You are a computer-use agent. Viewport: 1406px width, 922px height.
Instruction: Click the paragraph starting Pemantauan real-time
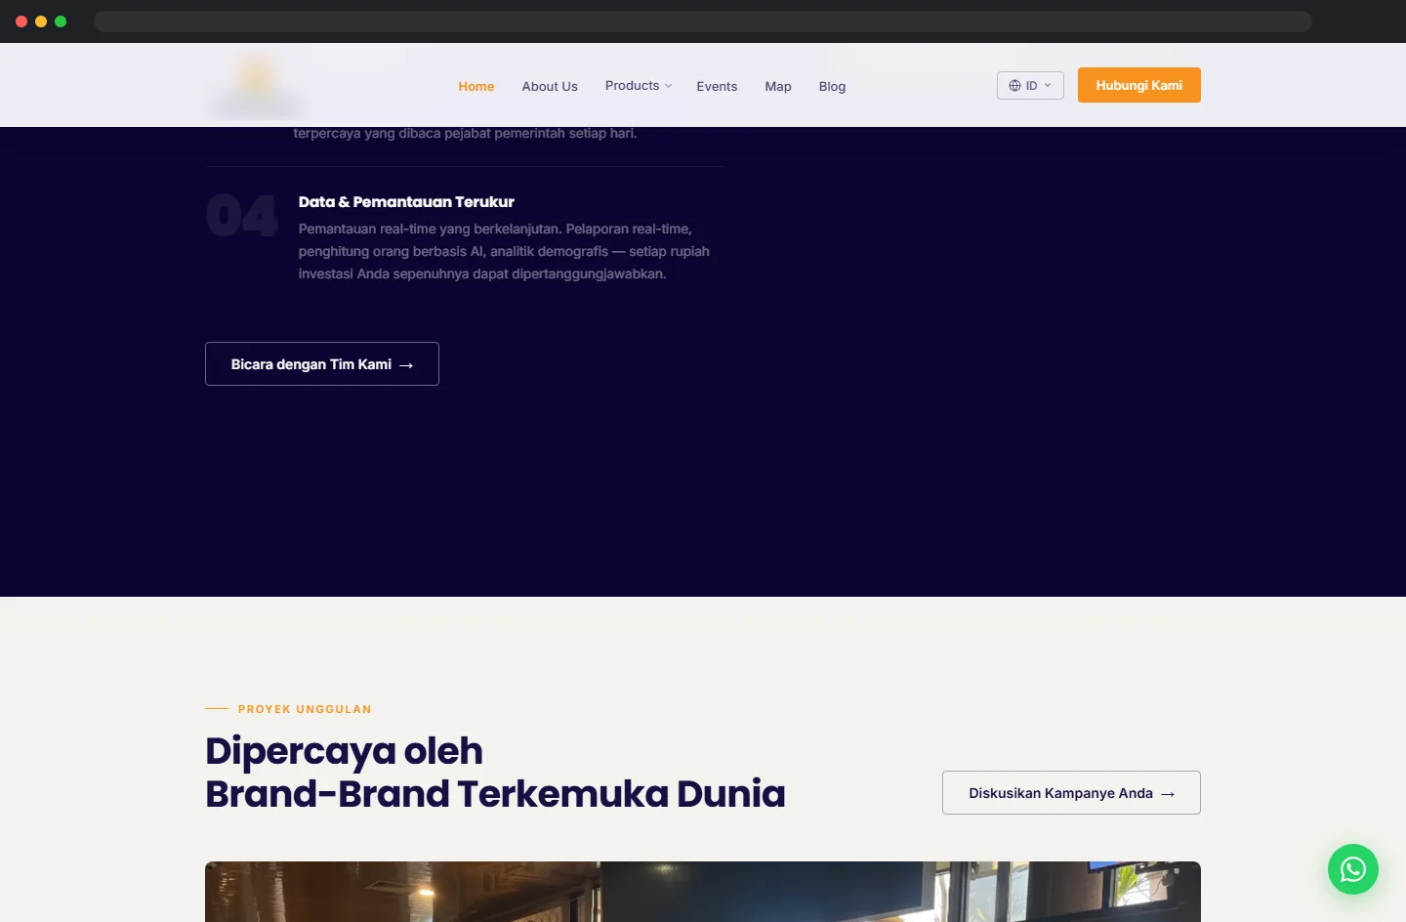504,251
